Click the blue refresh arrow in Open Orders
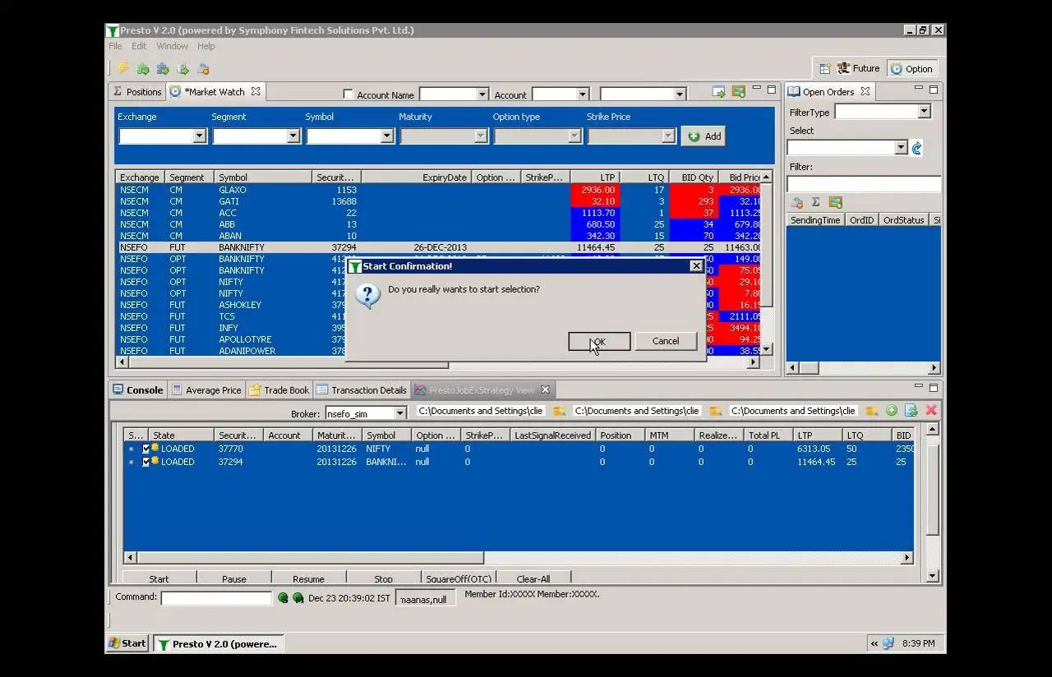 click(917, 148)
